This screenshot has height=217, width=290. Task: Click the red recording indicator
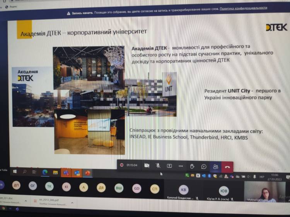[122, 165]
